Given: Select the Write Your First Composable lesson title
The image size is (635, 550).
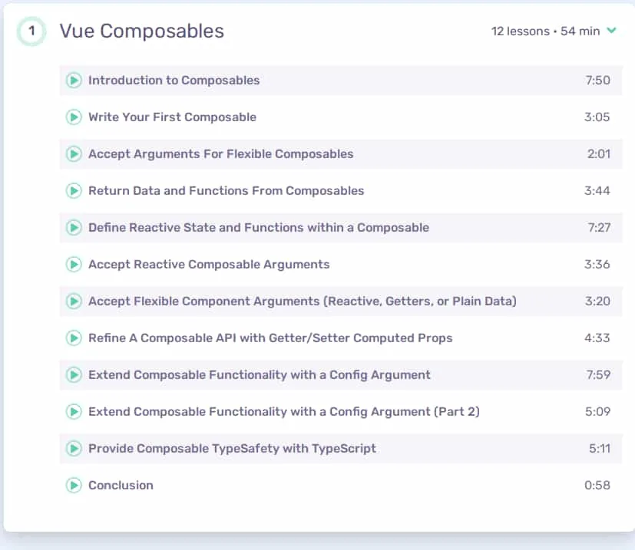Looking at the screenshot, I should (x=172, y=117).
